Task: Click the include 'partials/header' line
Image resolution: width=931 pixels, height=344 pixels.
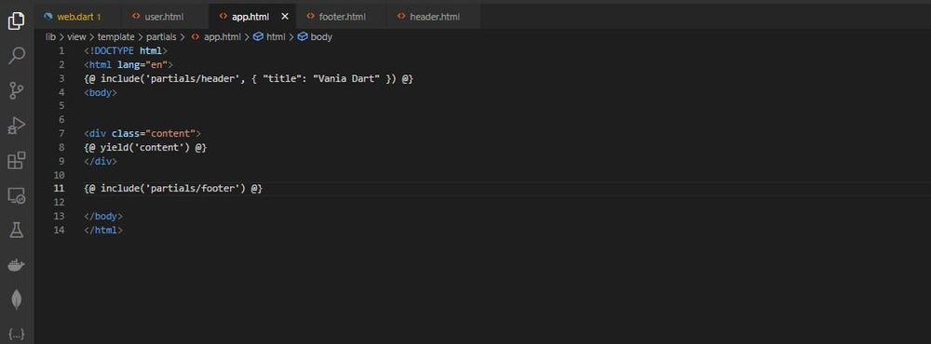Action: pyautogui.click(x=249, y=78)
